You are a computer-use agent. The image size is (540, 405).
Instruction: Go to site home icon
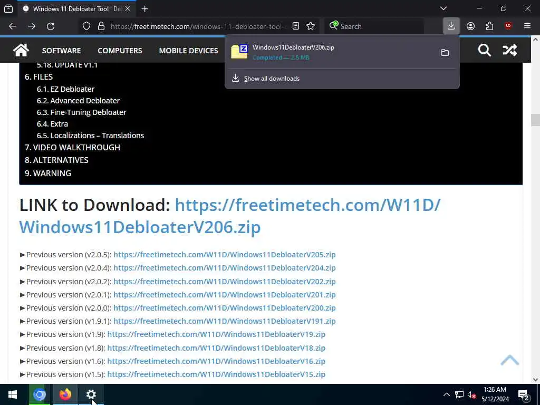[x=21, y=50]
